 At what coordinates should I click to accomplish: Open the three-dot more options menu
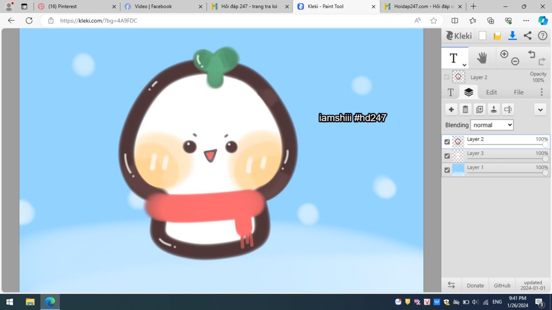[x=541, y=92]
